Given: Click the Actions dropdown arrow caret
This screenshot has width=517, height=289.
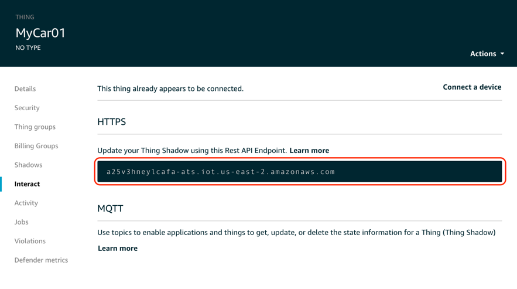Looking at the screenshot, I should [502, 54].
